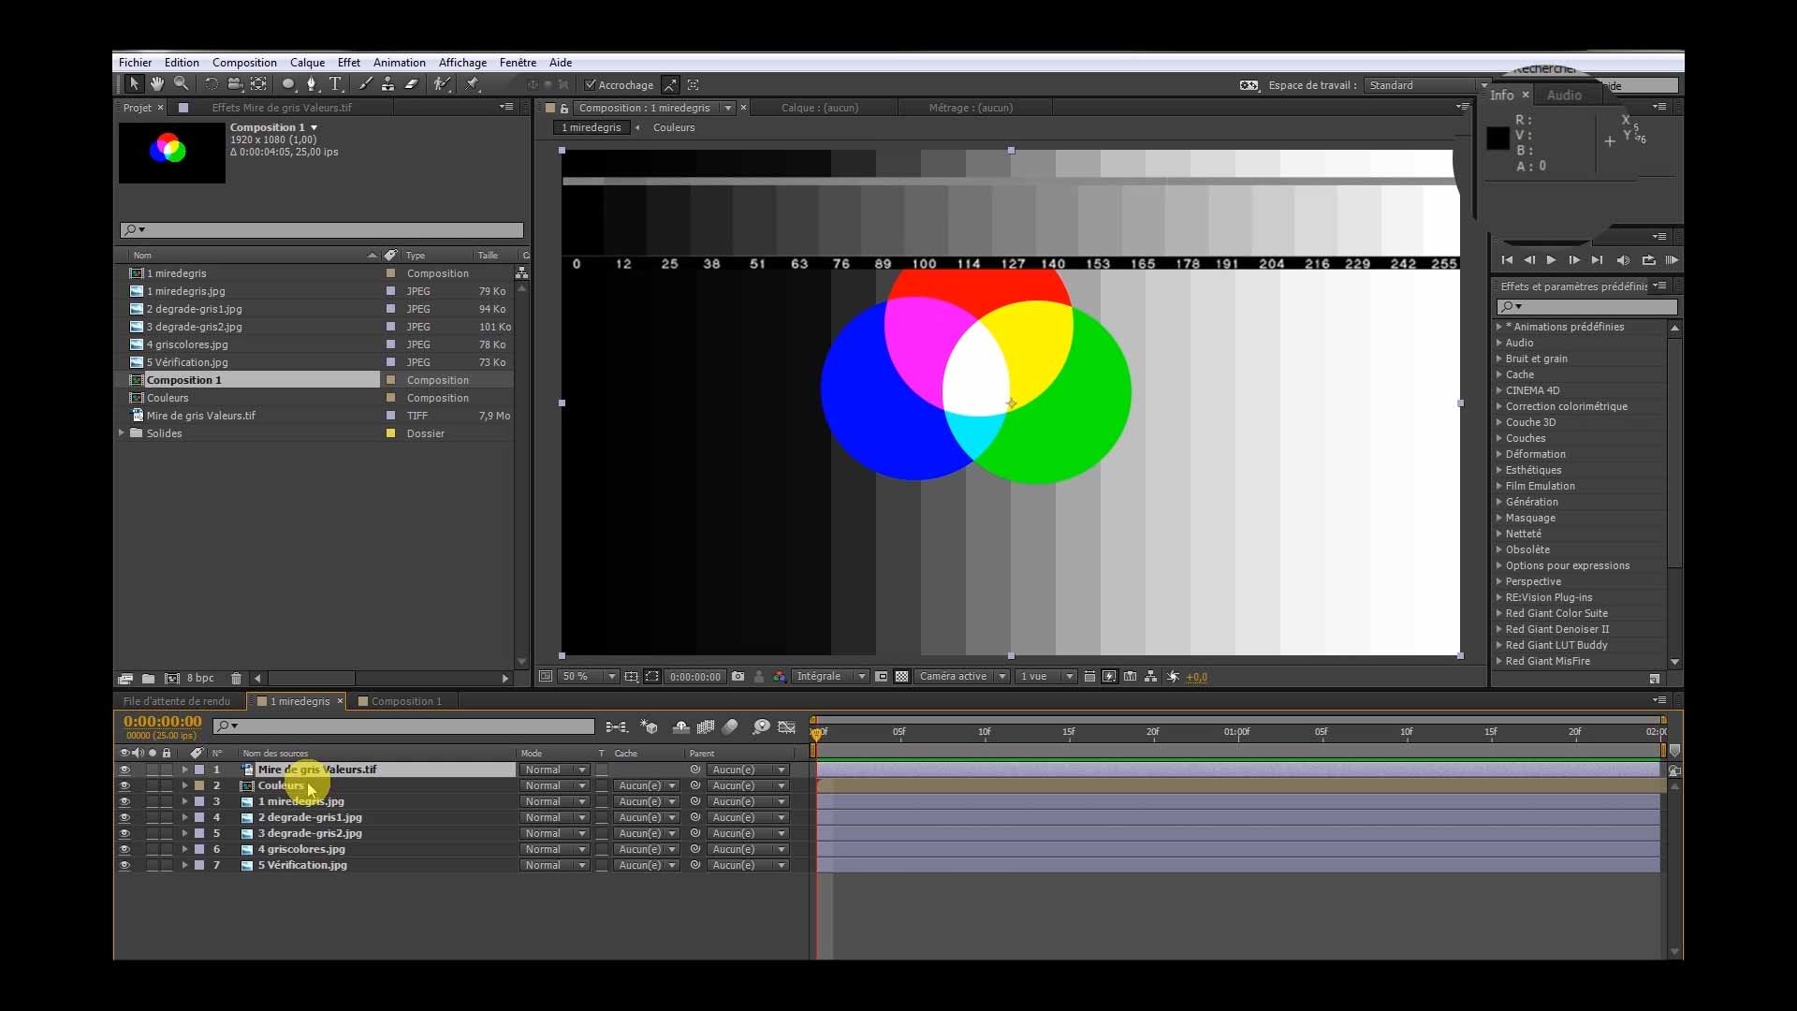Expand Correction colorimétrique effects category

point(1499,406)
